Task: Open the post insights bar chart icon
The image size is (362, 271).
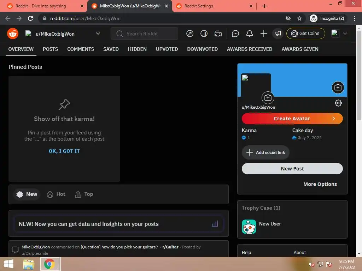Action: (215, 224)
